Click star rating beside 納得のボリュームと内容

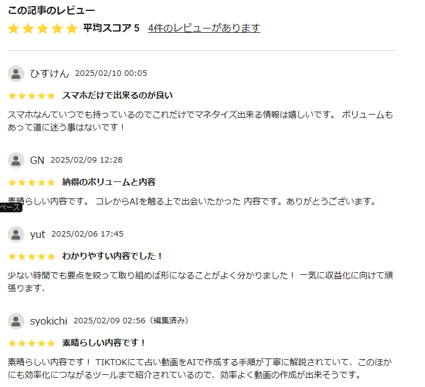(x=32, y=182)
